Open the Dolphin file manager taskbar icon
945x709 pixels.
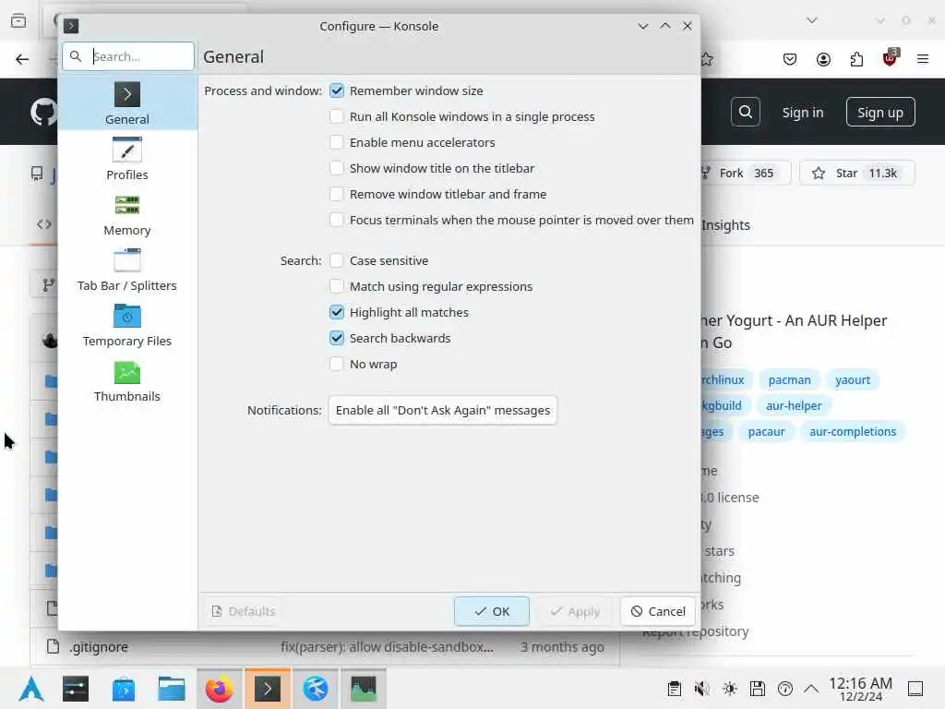pos(171,689)
